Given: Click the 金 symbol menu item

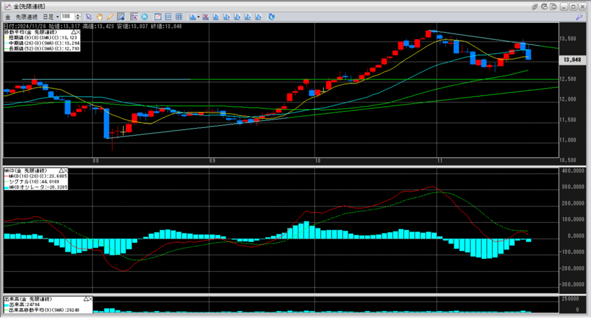Looking at the screenshot, I should 8,17.
